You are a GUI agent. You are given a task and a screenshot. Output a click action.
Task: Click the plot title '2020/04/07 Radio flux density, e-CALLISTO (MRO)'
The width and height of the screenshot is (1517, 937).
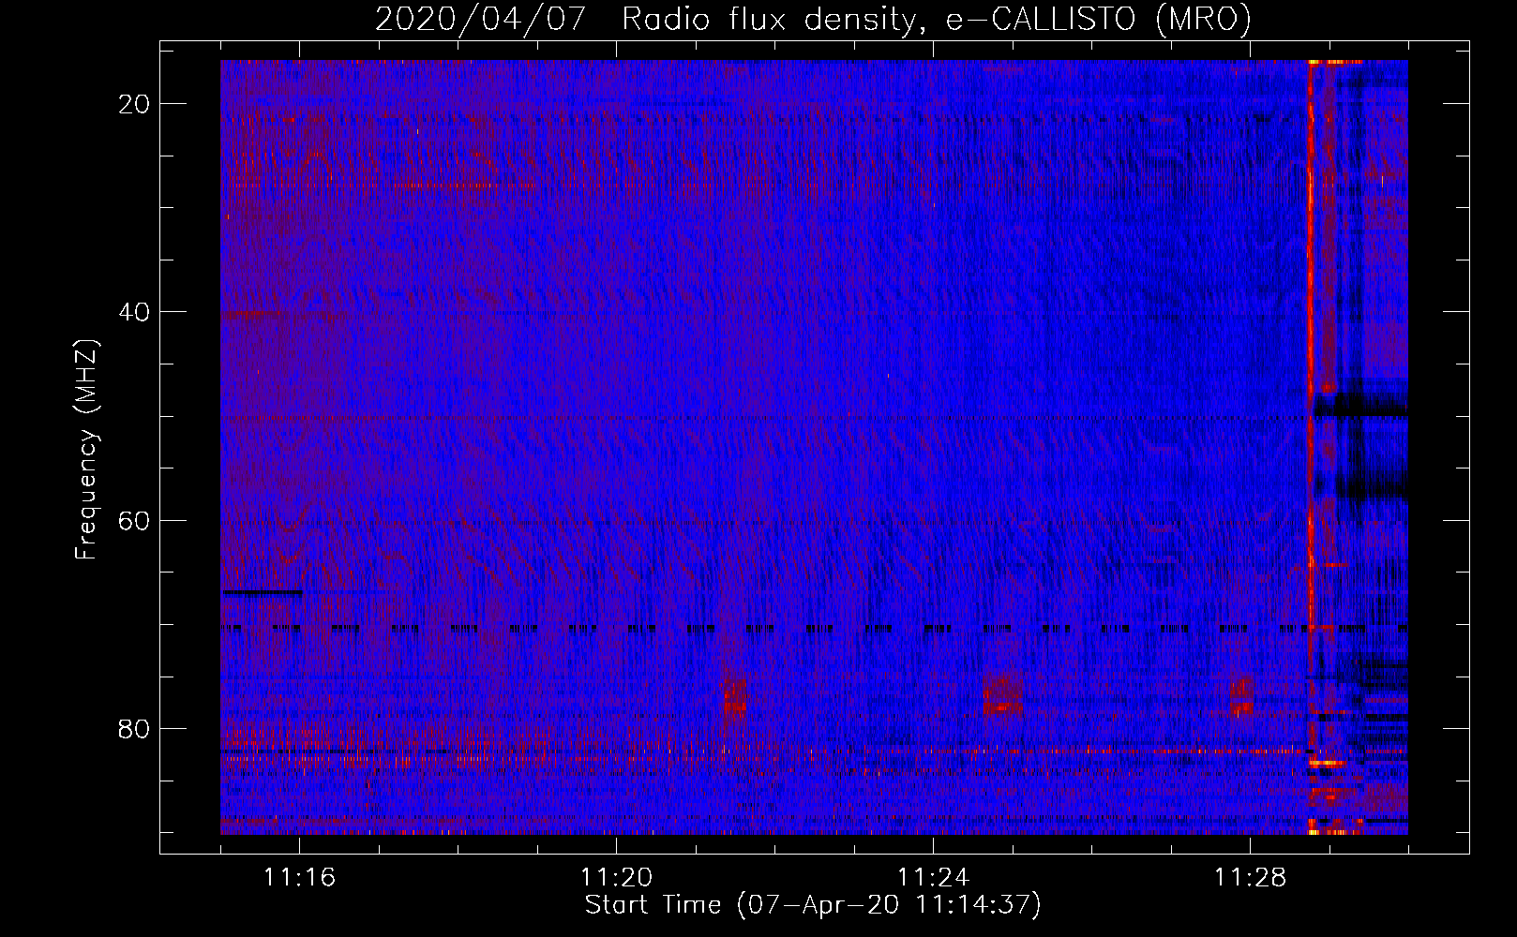[x=813, y=19]
